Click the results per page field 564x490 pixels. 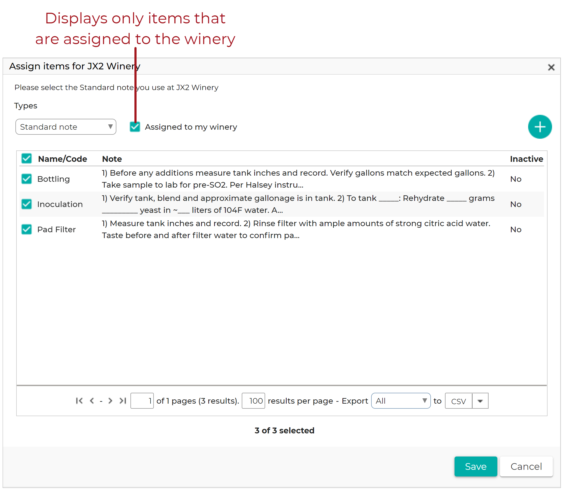tap(253, 401)
